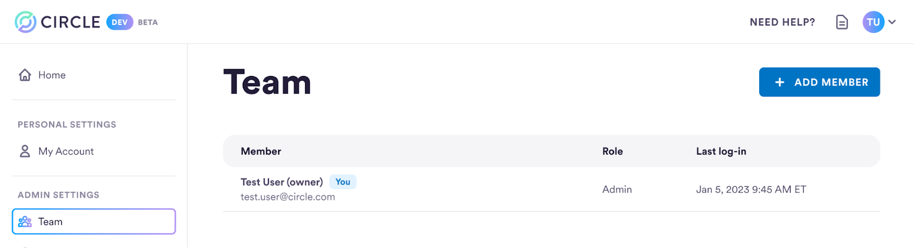The image size is (914, 248).
Task: Click the You badge
Action: pos(343,182)
